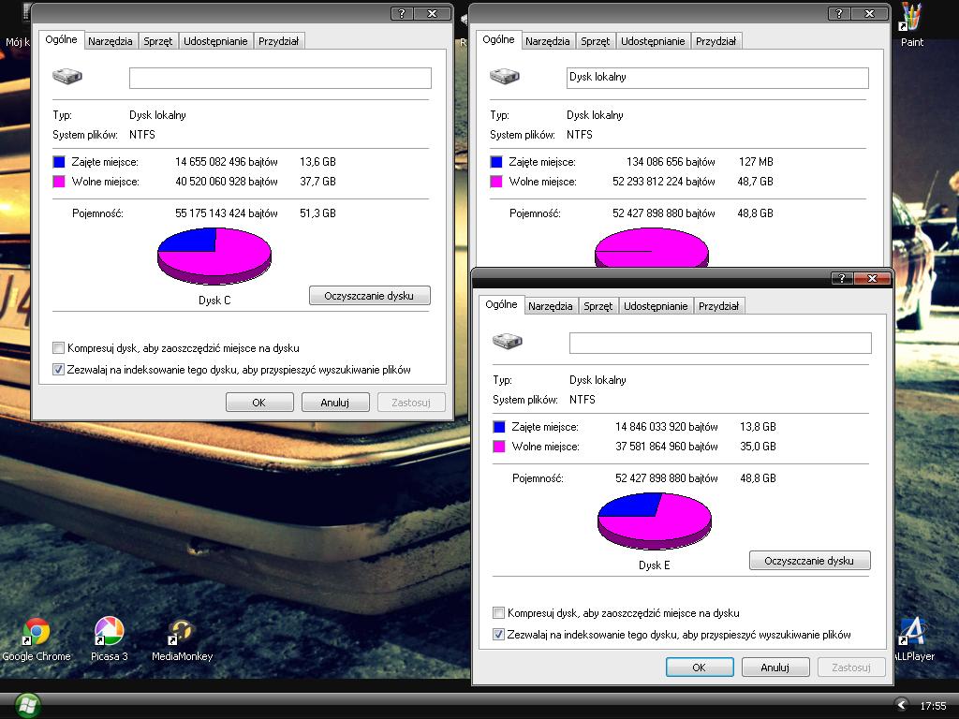This screenshot has width=959, height=719.
Task: Open the Paint desktop icon
Action: (x=911, y=19)
